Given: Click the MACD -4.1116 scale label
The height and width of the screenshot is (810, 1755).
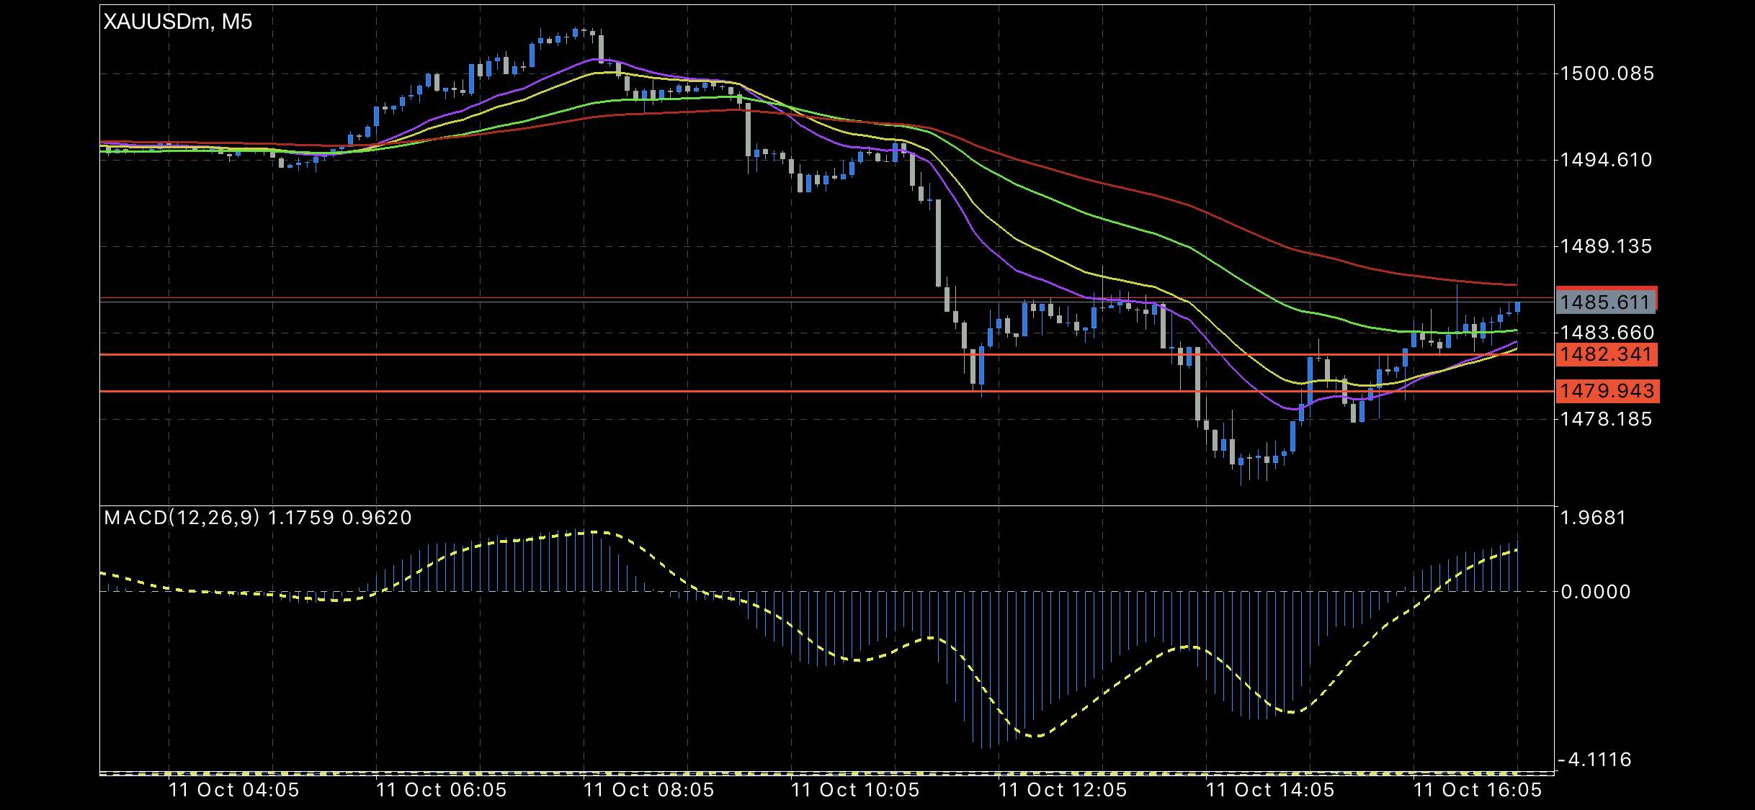Looking at the screenshot, I should (x=1594, y=760).
